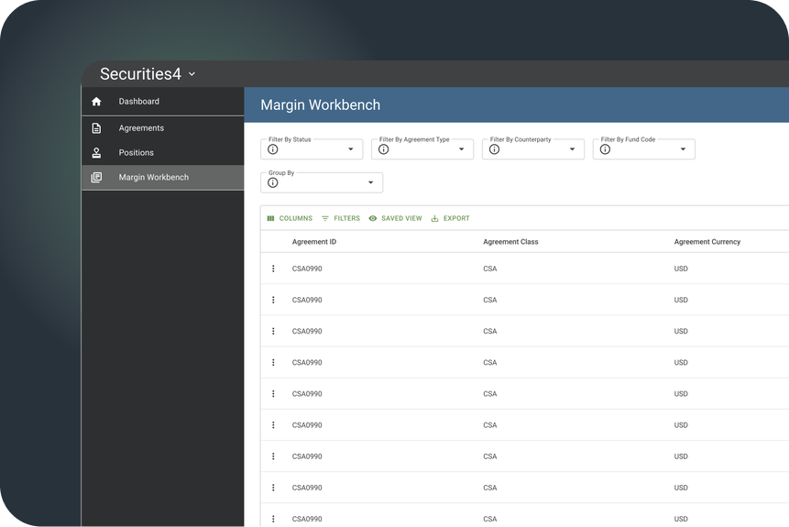Viewport: 789px width, 527px height.
Task: Expand the Filter By Status dropdown arrow
Action: coord(351,149)
